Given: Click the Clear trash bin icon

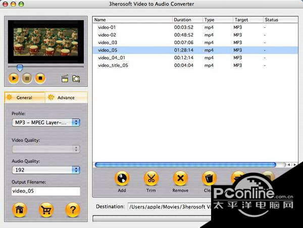Looking at the screenshot, I should 209,178.
